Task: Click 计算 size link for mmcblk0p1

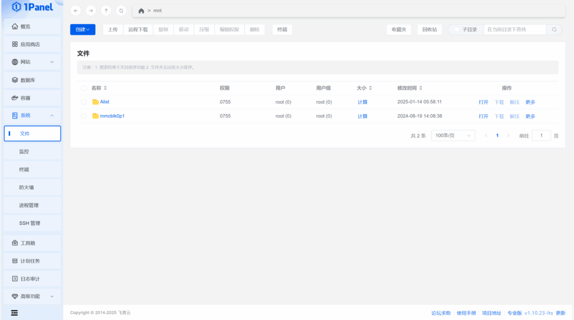Action: tap(363, 116)
